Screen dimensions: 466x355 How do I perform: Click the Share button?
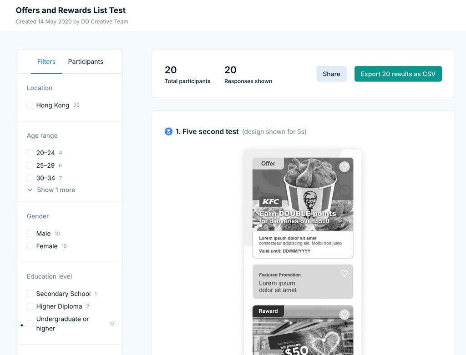point(331,74)
